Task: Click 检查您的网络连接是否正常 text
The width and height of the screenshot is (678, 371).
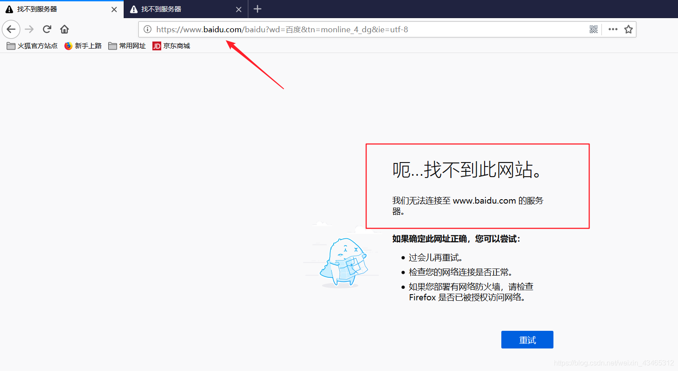Action: pyautogui.click(x=460, y=272)
